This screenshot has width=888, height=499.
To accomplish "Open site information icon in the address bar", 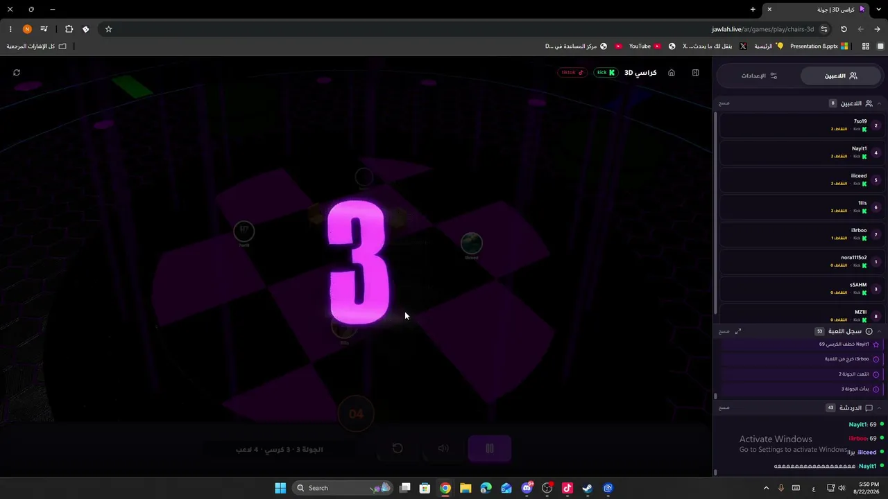I will pyautogui.click(x=824, y=29).
